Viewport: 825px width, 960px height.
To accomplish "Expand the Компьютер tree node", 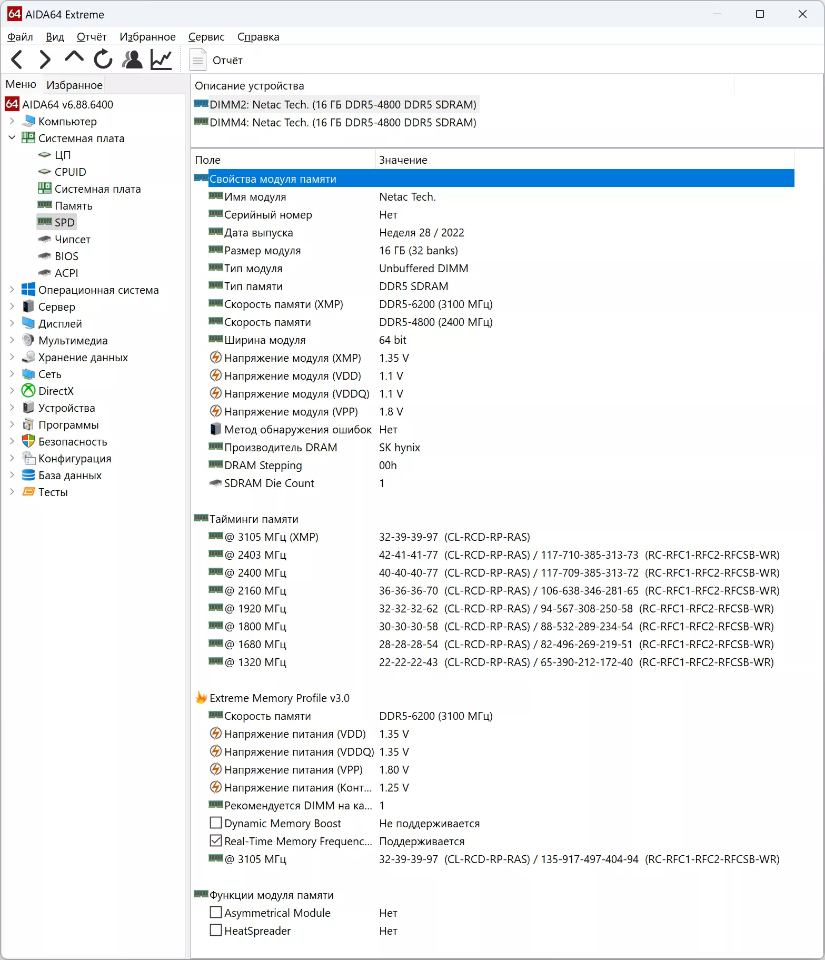I will tap(12, 121).
